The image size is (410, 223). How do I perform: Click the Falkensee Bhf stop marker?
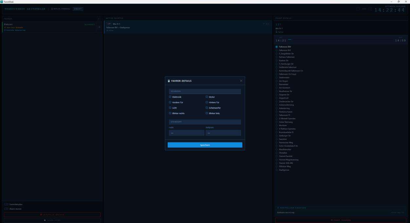tap(276, 47)
